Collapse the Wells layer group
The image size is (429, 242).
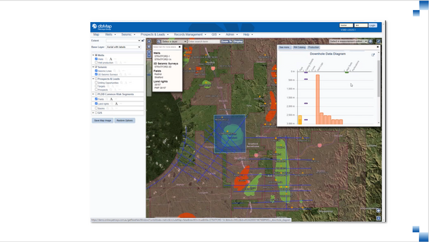93,55
